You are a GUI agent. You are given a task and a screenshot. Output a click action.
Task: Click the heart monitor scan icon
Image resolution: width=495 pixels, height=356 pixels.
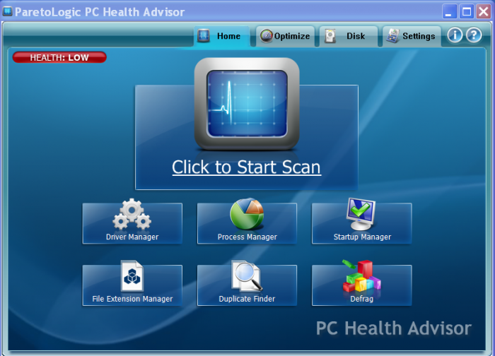click(247, 104)
